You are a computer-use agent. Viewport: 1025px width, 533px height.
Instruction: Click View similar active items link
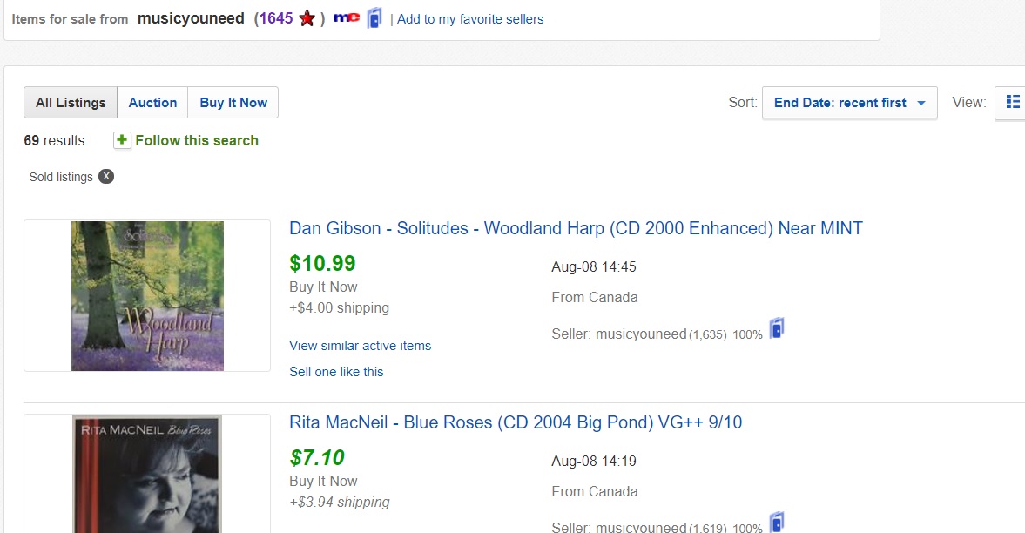pos(360,346)
